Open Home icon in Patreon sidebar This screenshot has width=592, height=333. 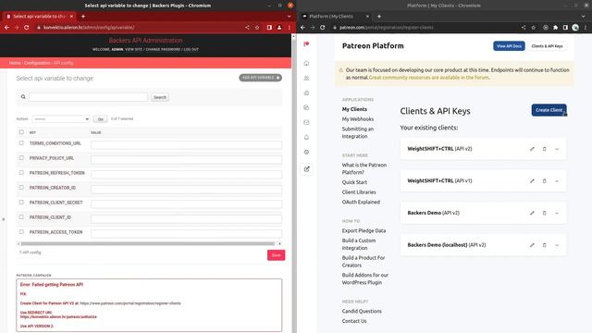tap(306, 63)
